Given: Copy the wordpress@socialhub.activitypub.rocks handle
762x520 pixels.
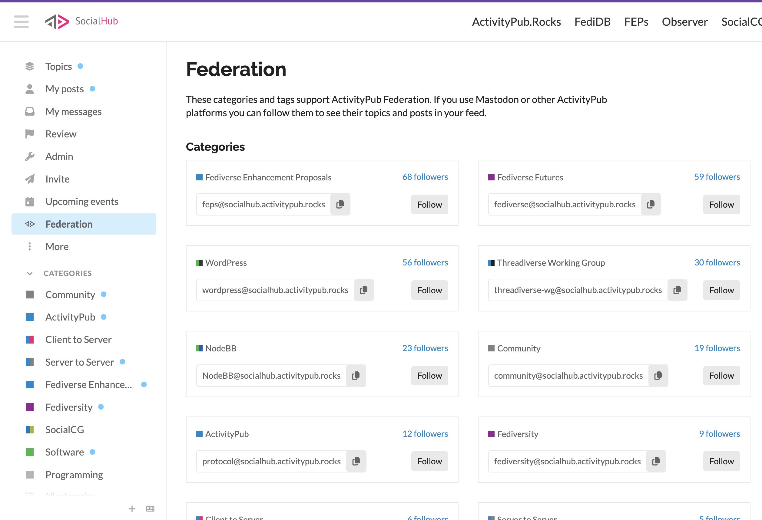Looking at the screenshot, I should pyautogui.click(x=364, y=290).
